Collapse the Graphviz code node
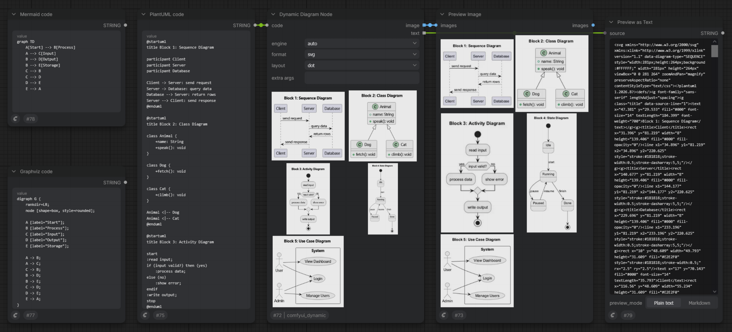This screenshot has height=332, width=732. click(14, 171)
